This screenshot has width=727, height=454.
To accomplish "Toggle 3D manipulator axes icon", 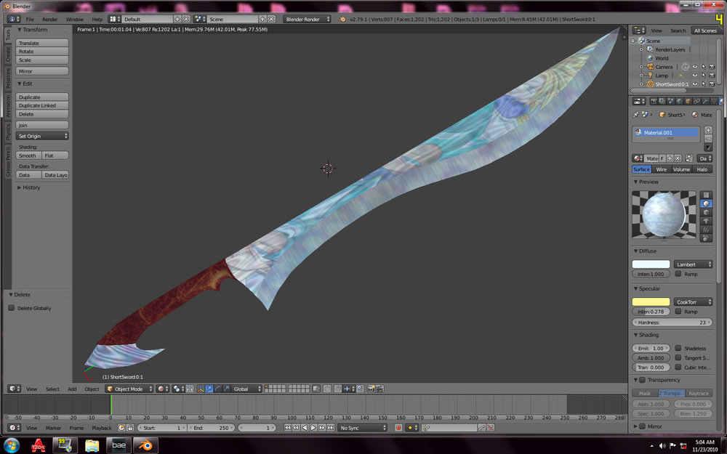I will pos(201,389).
